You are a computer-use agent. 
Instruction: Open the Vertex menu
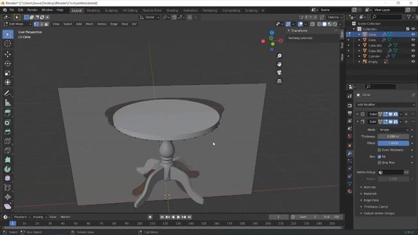(102, 24)
